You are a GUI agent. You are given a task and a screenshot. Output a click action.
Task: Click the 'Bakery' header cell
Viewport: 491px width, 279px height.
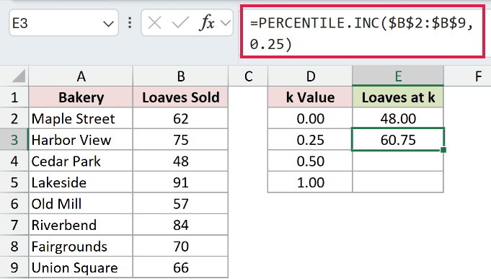pos(81,97)
